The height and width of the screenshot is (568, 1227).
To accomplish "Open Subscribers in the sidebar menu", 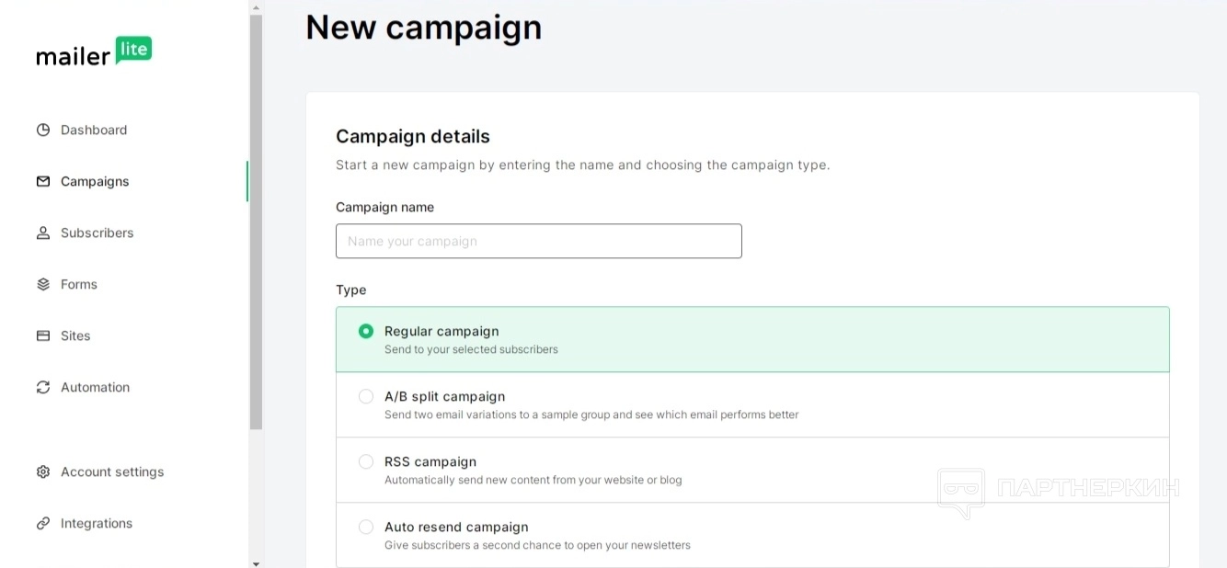I will tap(97, 233).
